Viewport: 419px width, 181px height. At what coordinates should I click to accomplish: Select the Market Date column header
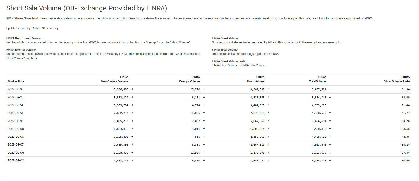click(x=16, y=81)
